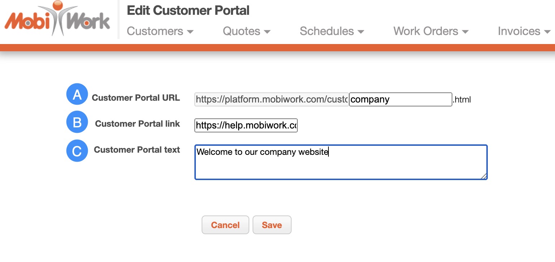Click the blue B marker circle
This screenshot has height=262, width=555.
pyautogui.click(x=77, y=122)
